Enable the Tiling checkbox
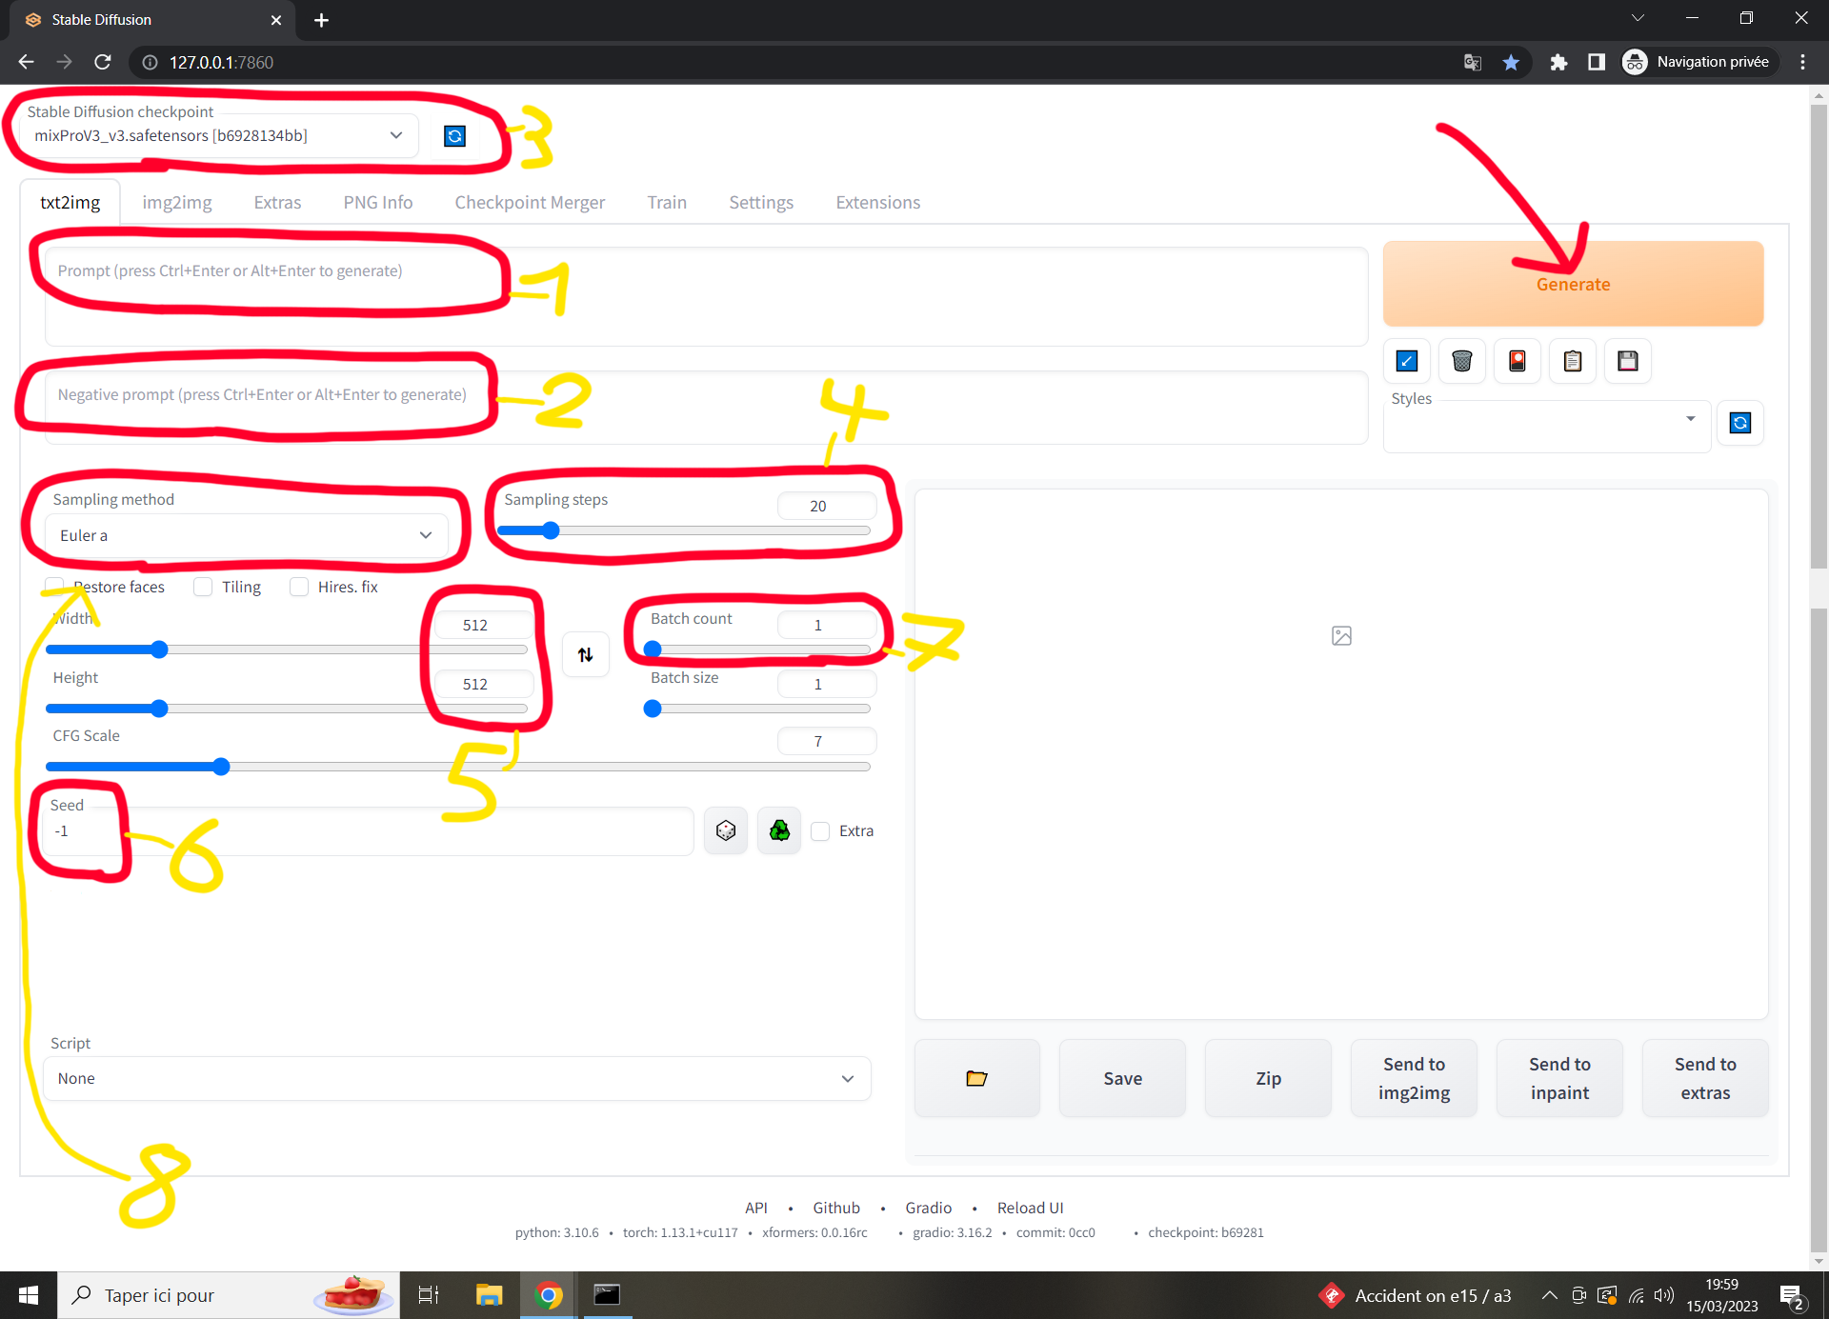 click(x=203, y=587)
